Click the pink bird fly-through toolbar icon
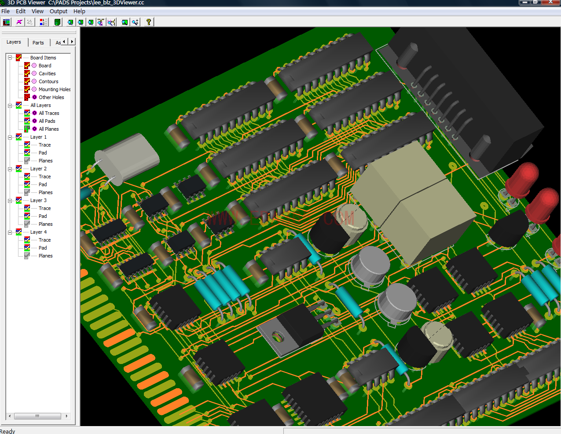Screen dimensions: 561x434 19,22
